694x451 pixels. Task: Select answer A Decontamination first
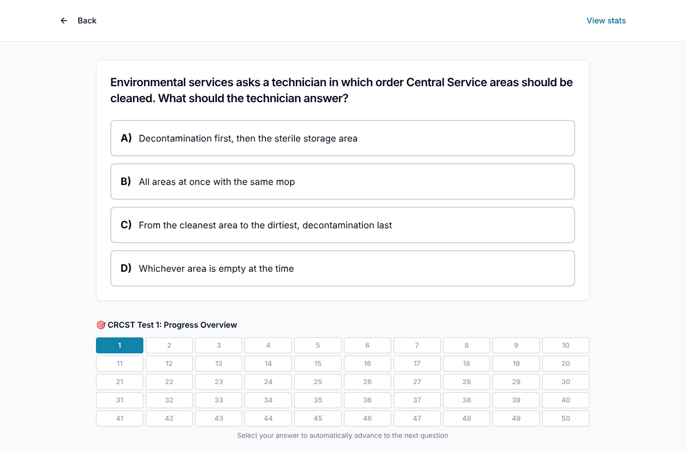[343, 138]
